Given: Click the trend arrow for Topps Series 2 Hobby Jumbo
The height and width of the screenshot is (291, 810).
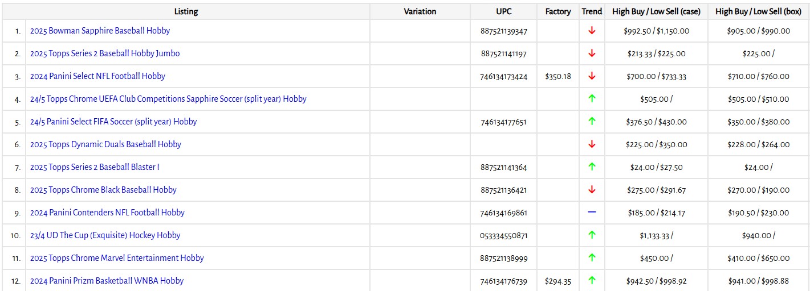Looking at the screenshot, I should click(x=592, y=53).
